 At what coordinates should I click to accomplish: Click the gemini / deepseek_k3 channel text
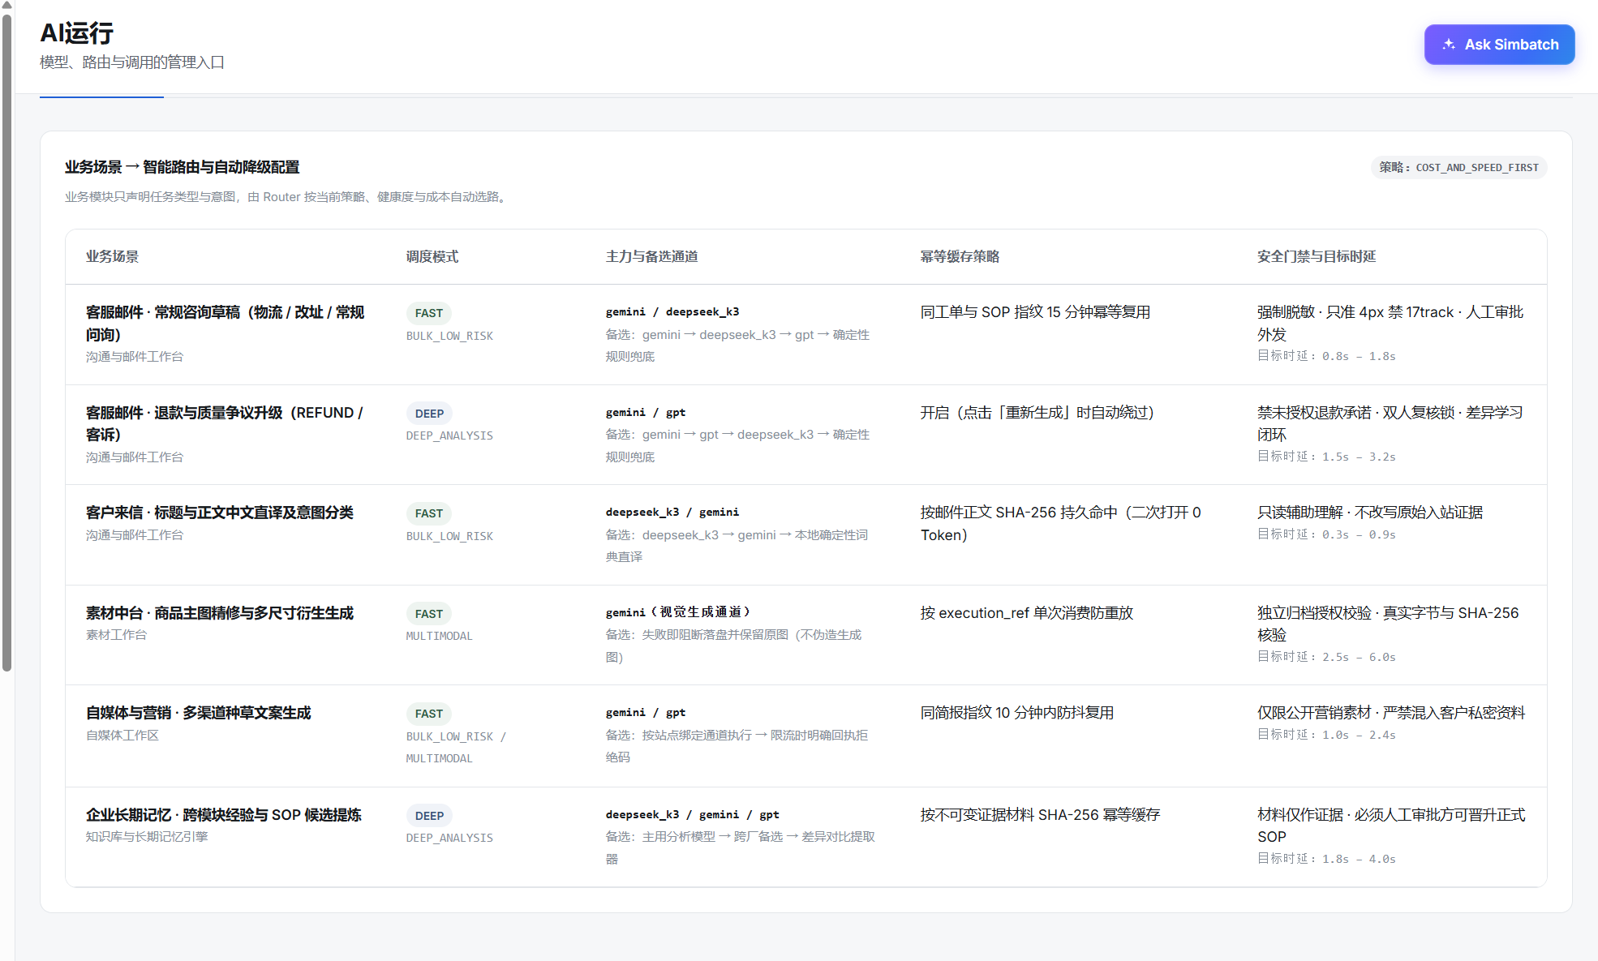pyautogui.click(x=672, y=312)
